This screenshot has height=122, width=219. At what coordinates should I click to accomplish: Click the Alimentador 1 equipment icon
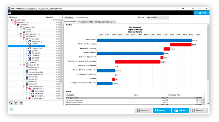[30, 41]
